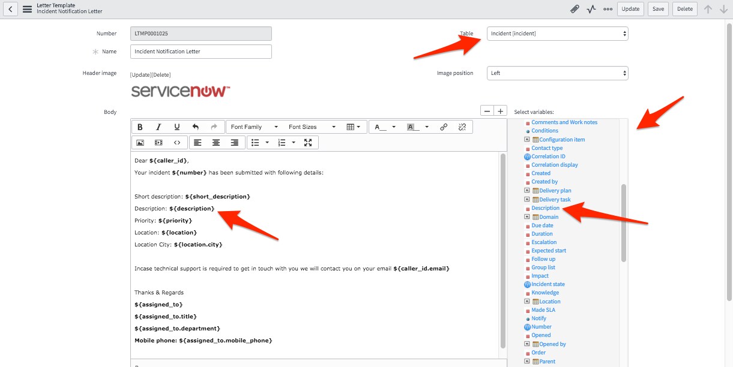Click the Delete button in header
Screen dimensions: 733x367
[x=685, y=9]
